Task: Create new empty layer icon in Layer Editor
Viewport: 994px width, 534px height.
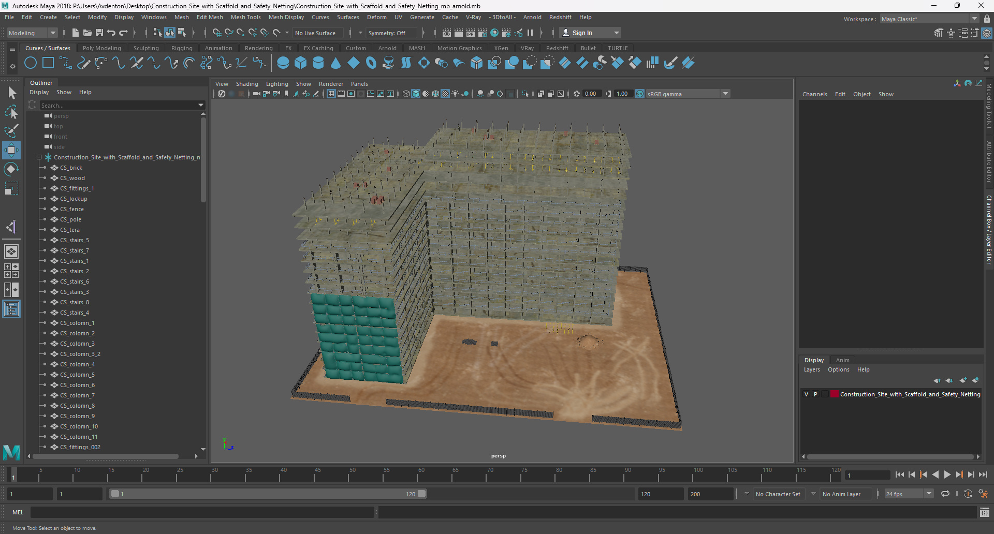Action: click(x=963, y=380)
